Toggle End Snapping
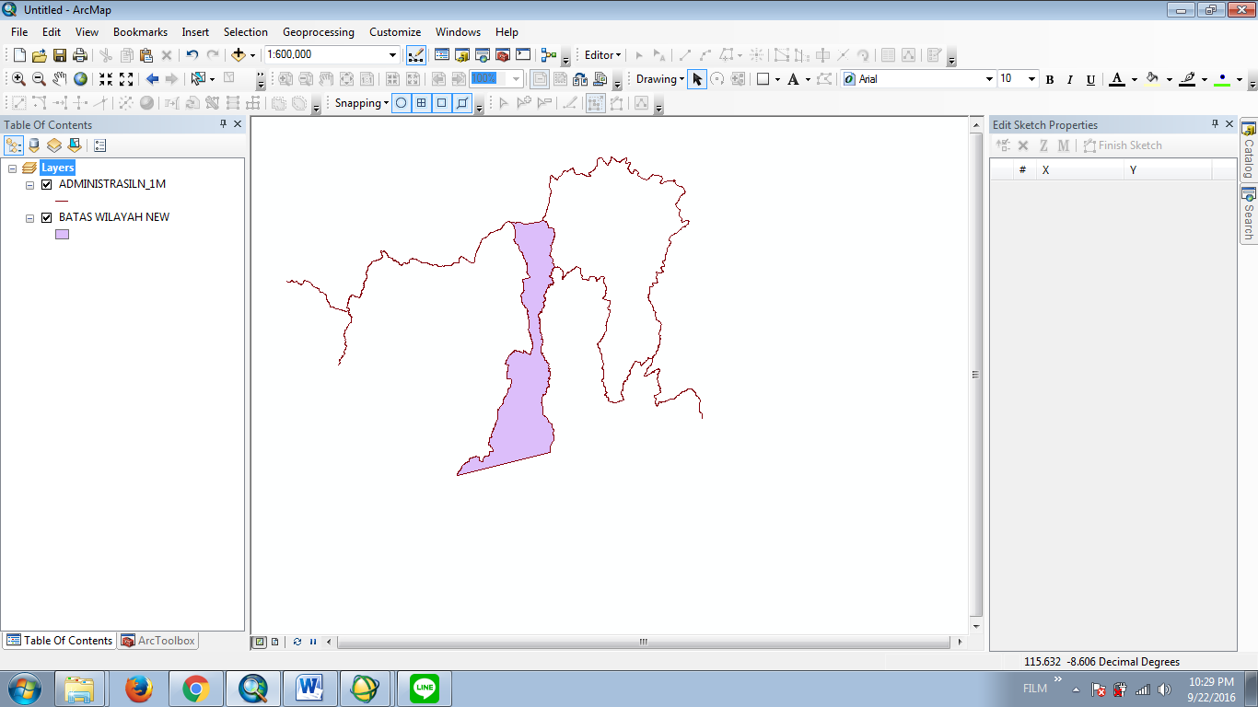Screen dimensions: 1258x707 pyautogui.click(x=421, y=103)
